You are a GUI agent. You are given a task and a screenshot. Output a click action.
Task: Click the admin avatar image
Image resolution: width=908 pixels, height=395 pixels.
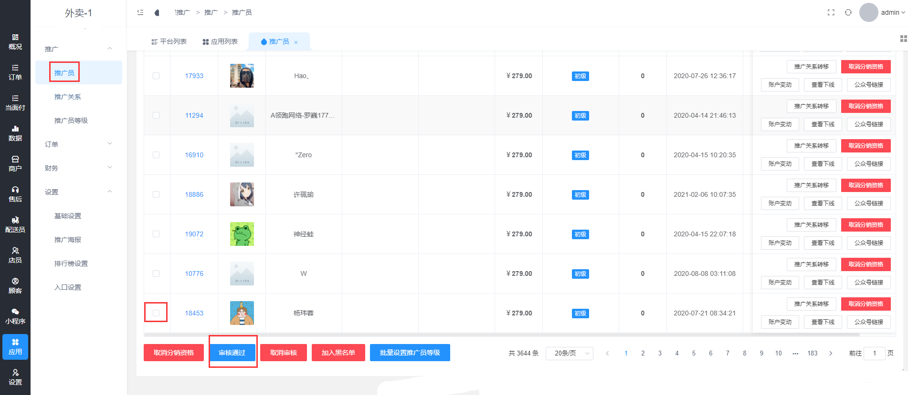(x=869, y=12)
